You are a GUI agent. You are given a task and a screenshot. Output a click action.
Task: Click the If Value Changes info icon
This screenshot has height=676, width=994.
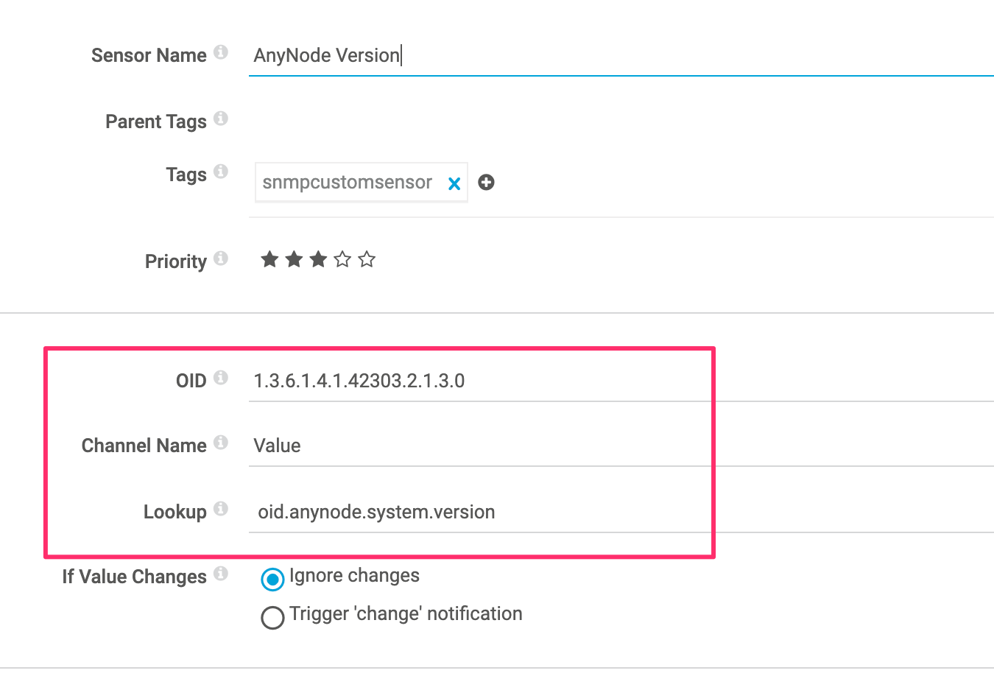click(221, 574)
